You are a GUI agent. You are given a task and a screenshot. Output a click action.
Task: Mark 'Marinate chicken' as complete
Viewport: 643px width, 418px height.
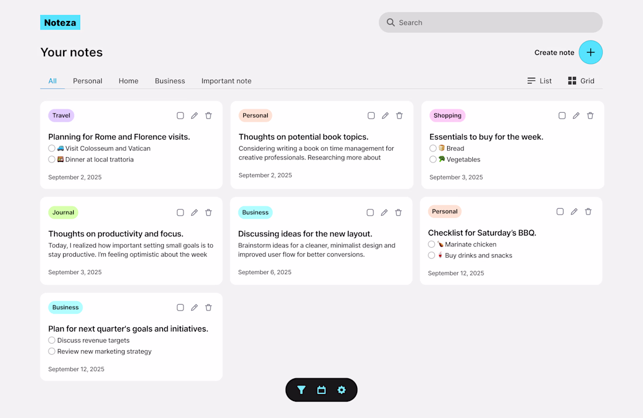pyautogui.click(x=431, y=244)
